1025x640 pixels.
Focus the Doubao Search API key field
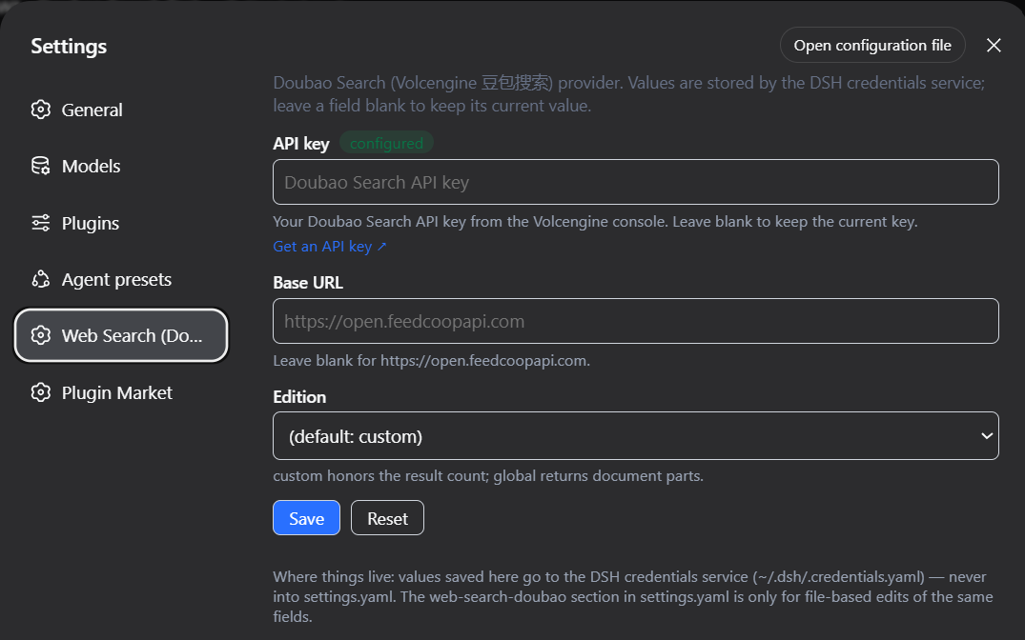pyautogui.click(x=635, y=182)
